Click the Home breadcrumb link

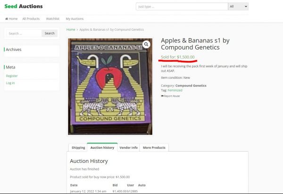[71, 29]
